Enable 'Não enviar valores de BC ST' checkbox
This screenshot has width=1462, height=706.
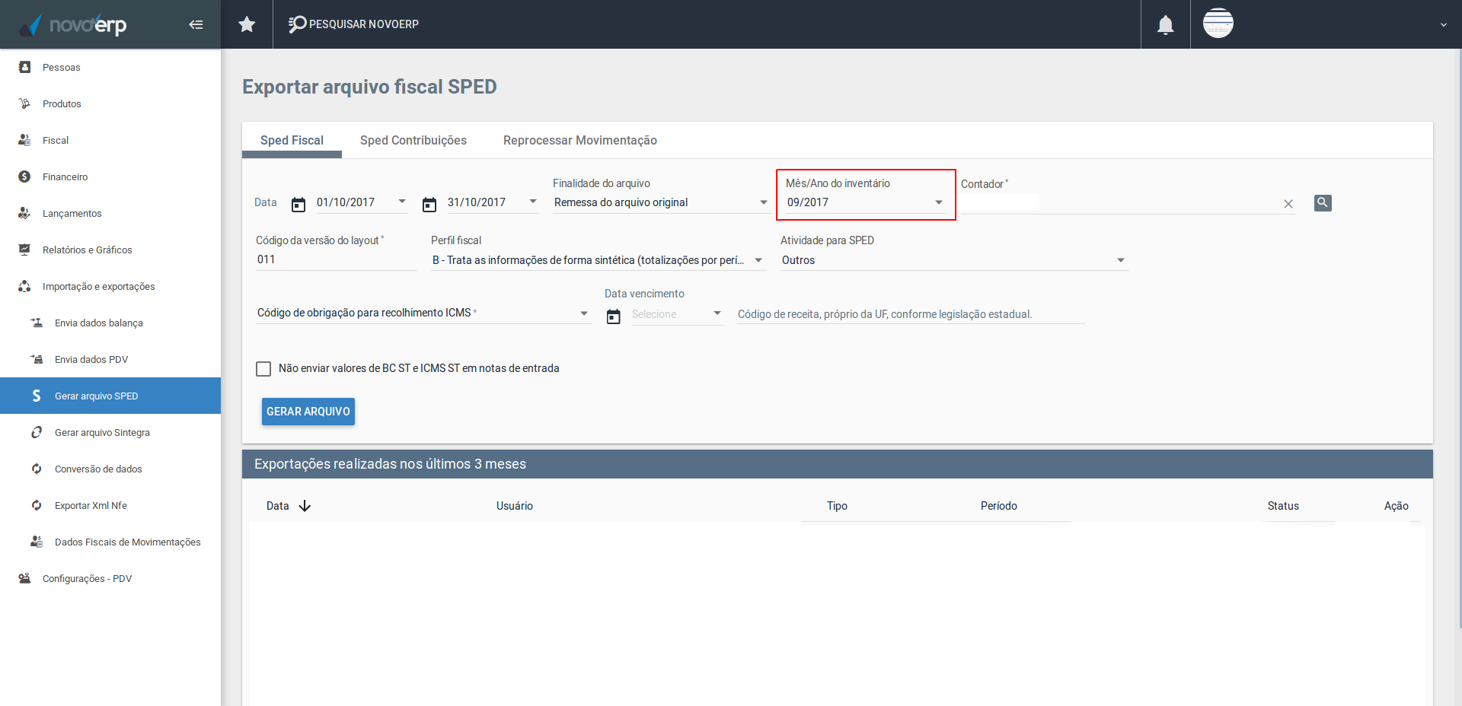263,369
